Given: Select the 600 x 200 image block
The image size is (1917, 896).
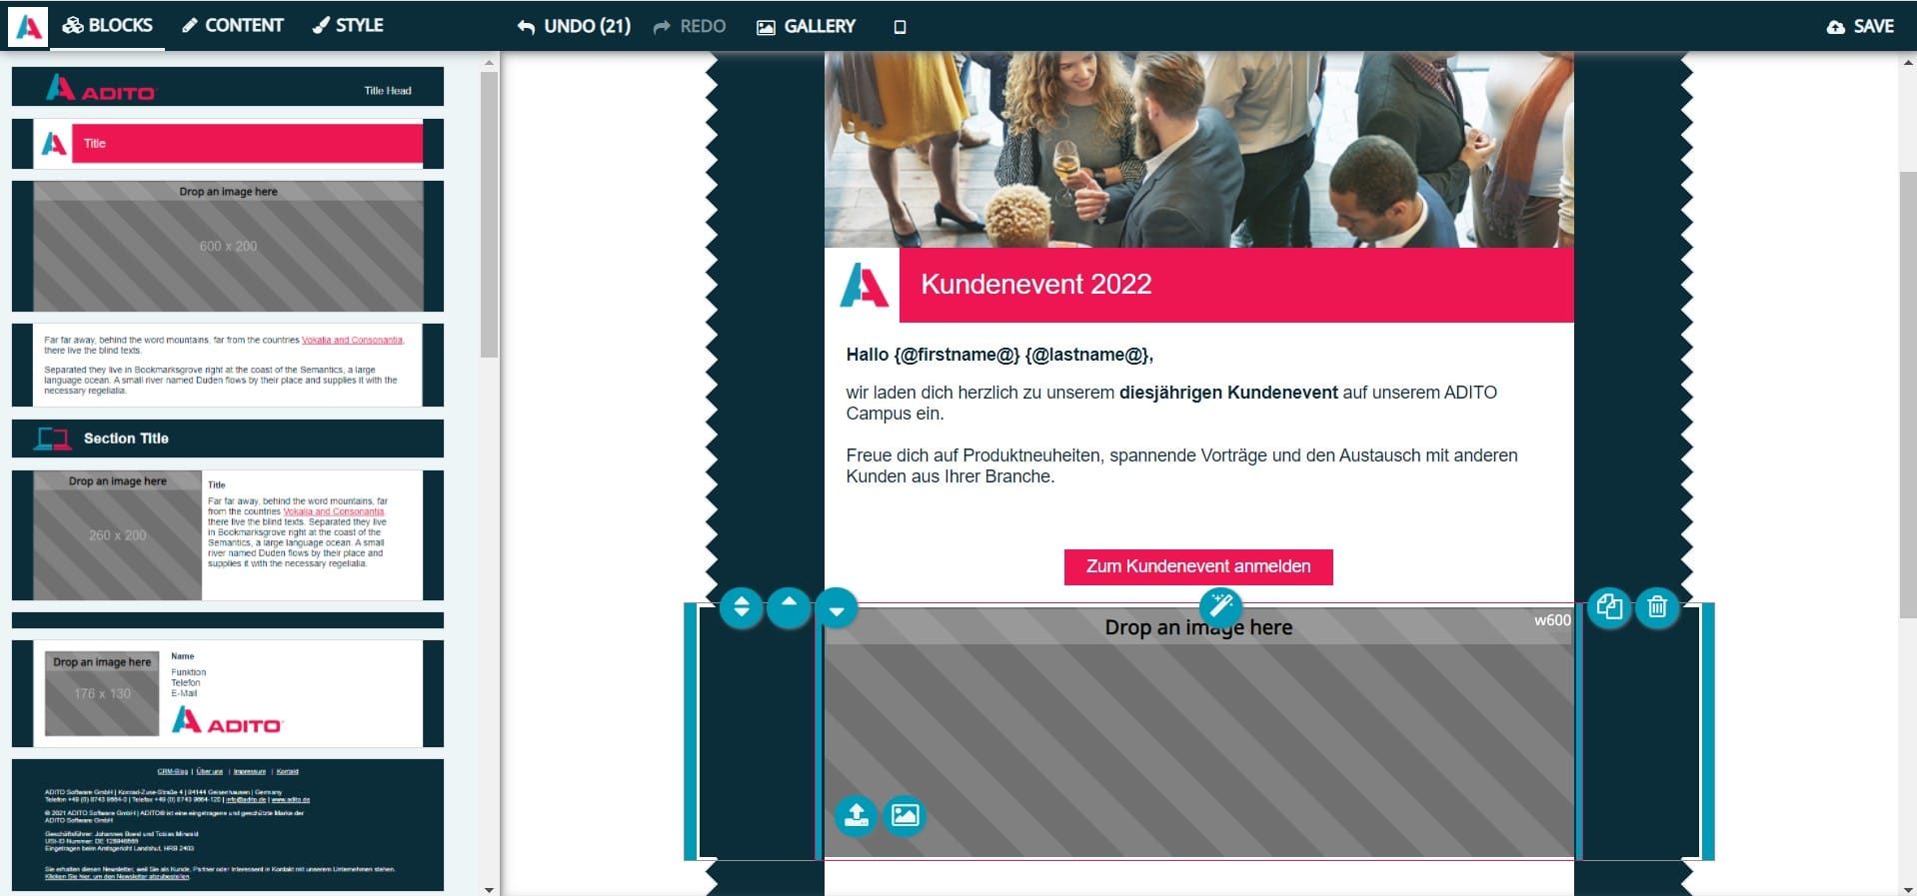Looking at the screenshot, I should (228, 246).
